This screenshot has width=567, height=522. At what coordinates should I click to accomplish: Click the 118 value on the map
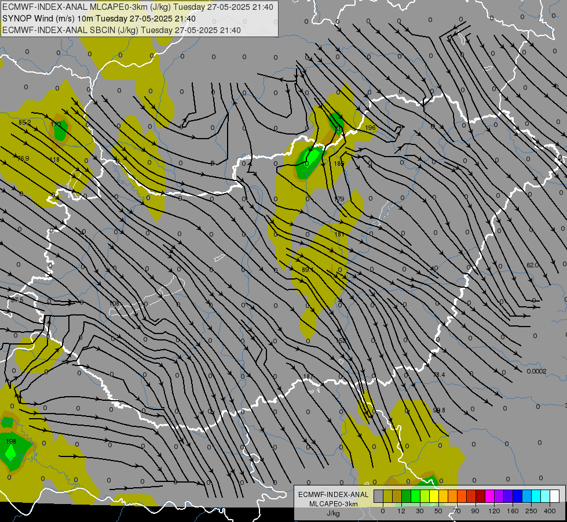[x=54, y=159]
